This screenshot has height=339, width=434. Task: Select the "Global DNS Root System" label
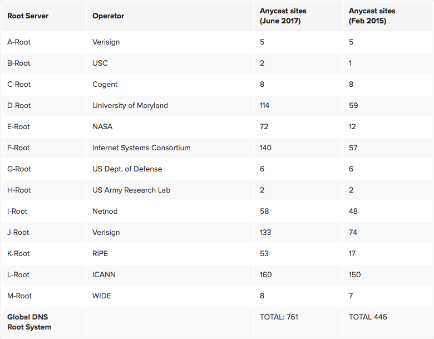click(x=29, y=322)
